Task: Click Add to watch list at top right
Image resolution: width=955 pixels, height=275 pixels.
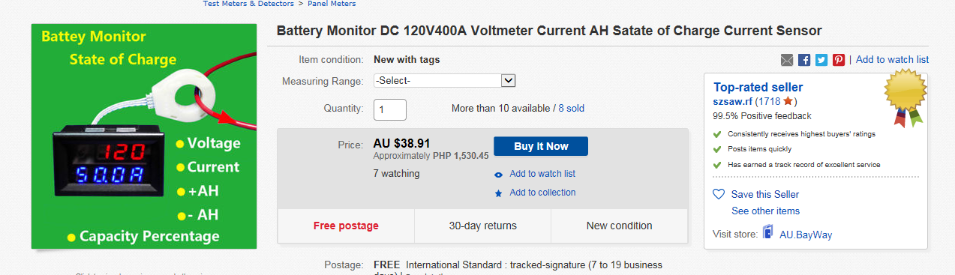Action: click(892, 60)
